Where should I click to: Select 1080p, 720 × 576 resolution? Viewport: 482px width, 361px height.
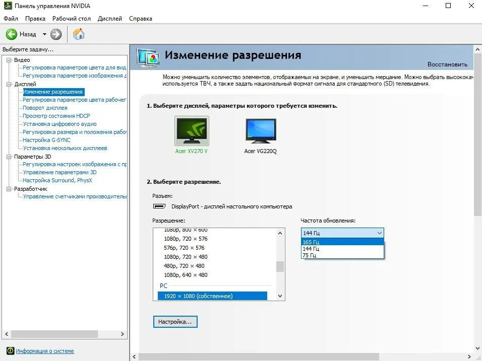[x=186, y=239]
